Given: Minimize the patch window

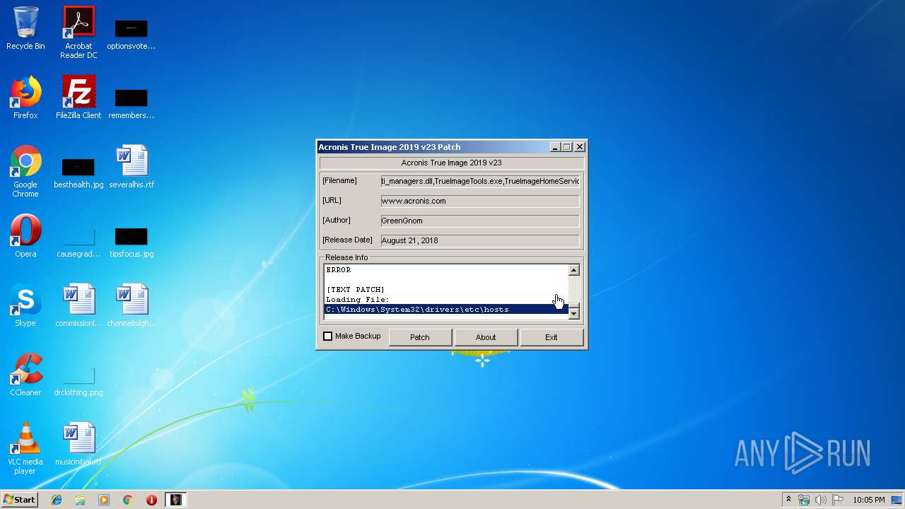Looking at the screenshot, I should (555, 147).
